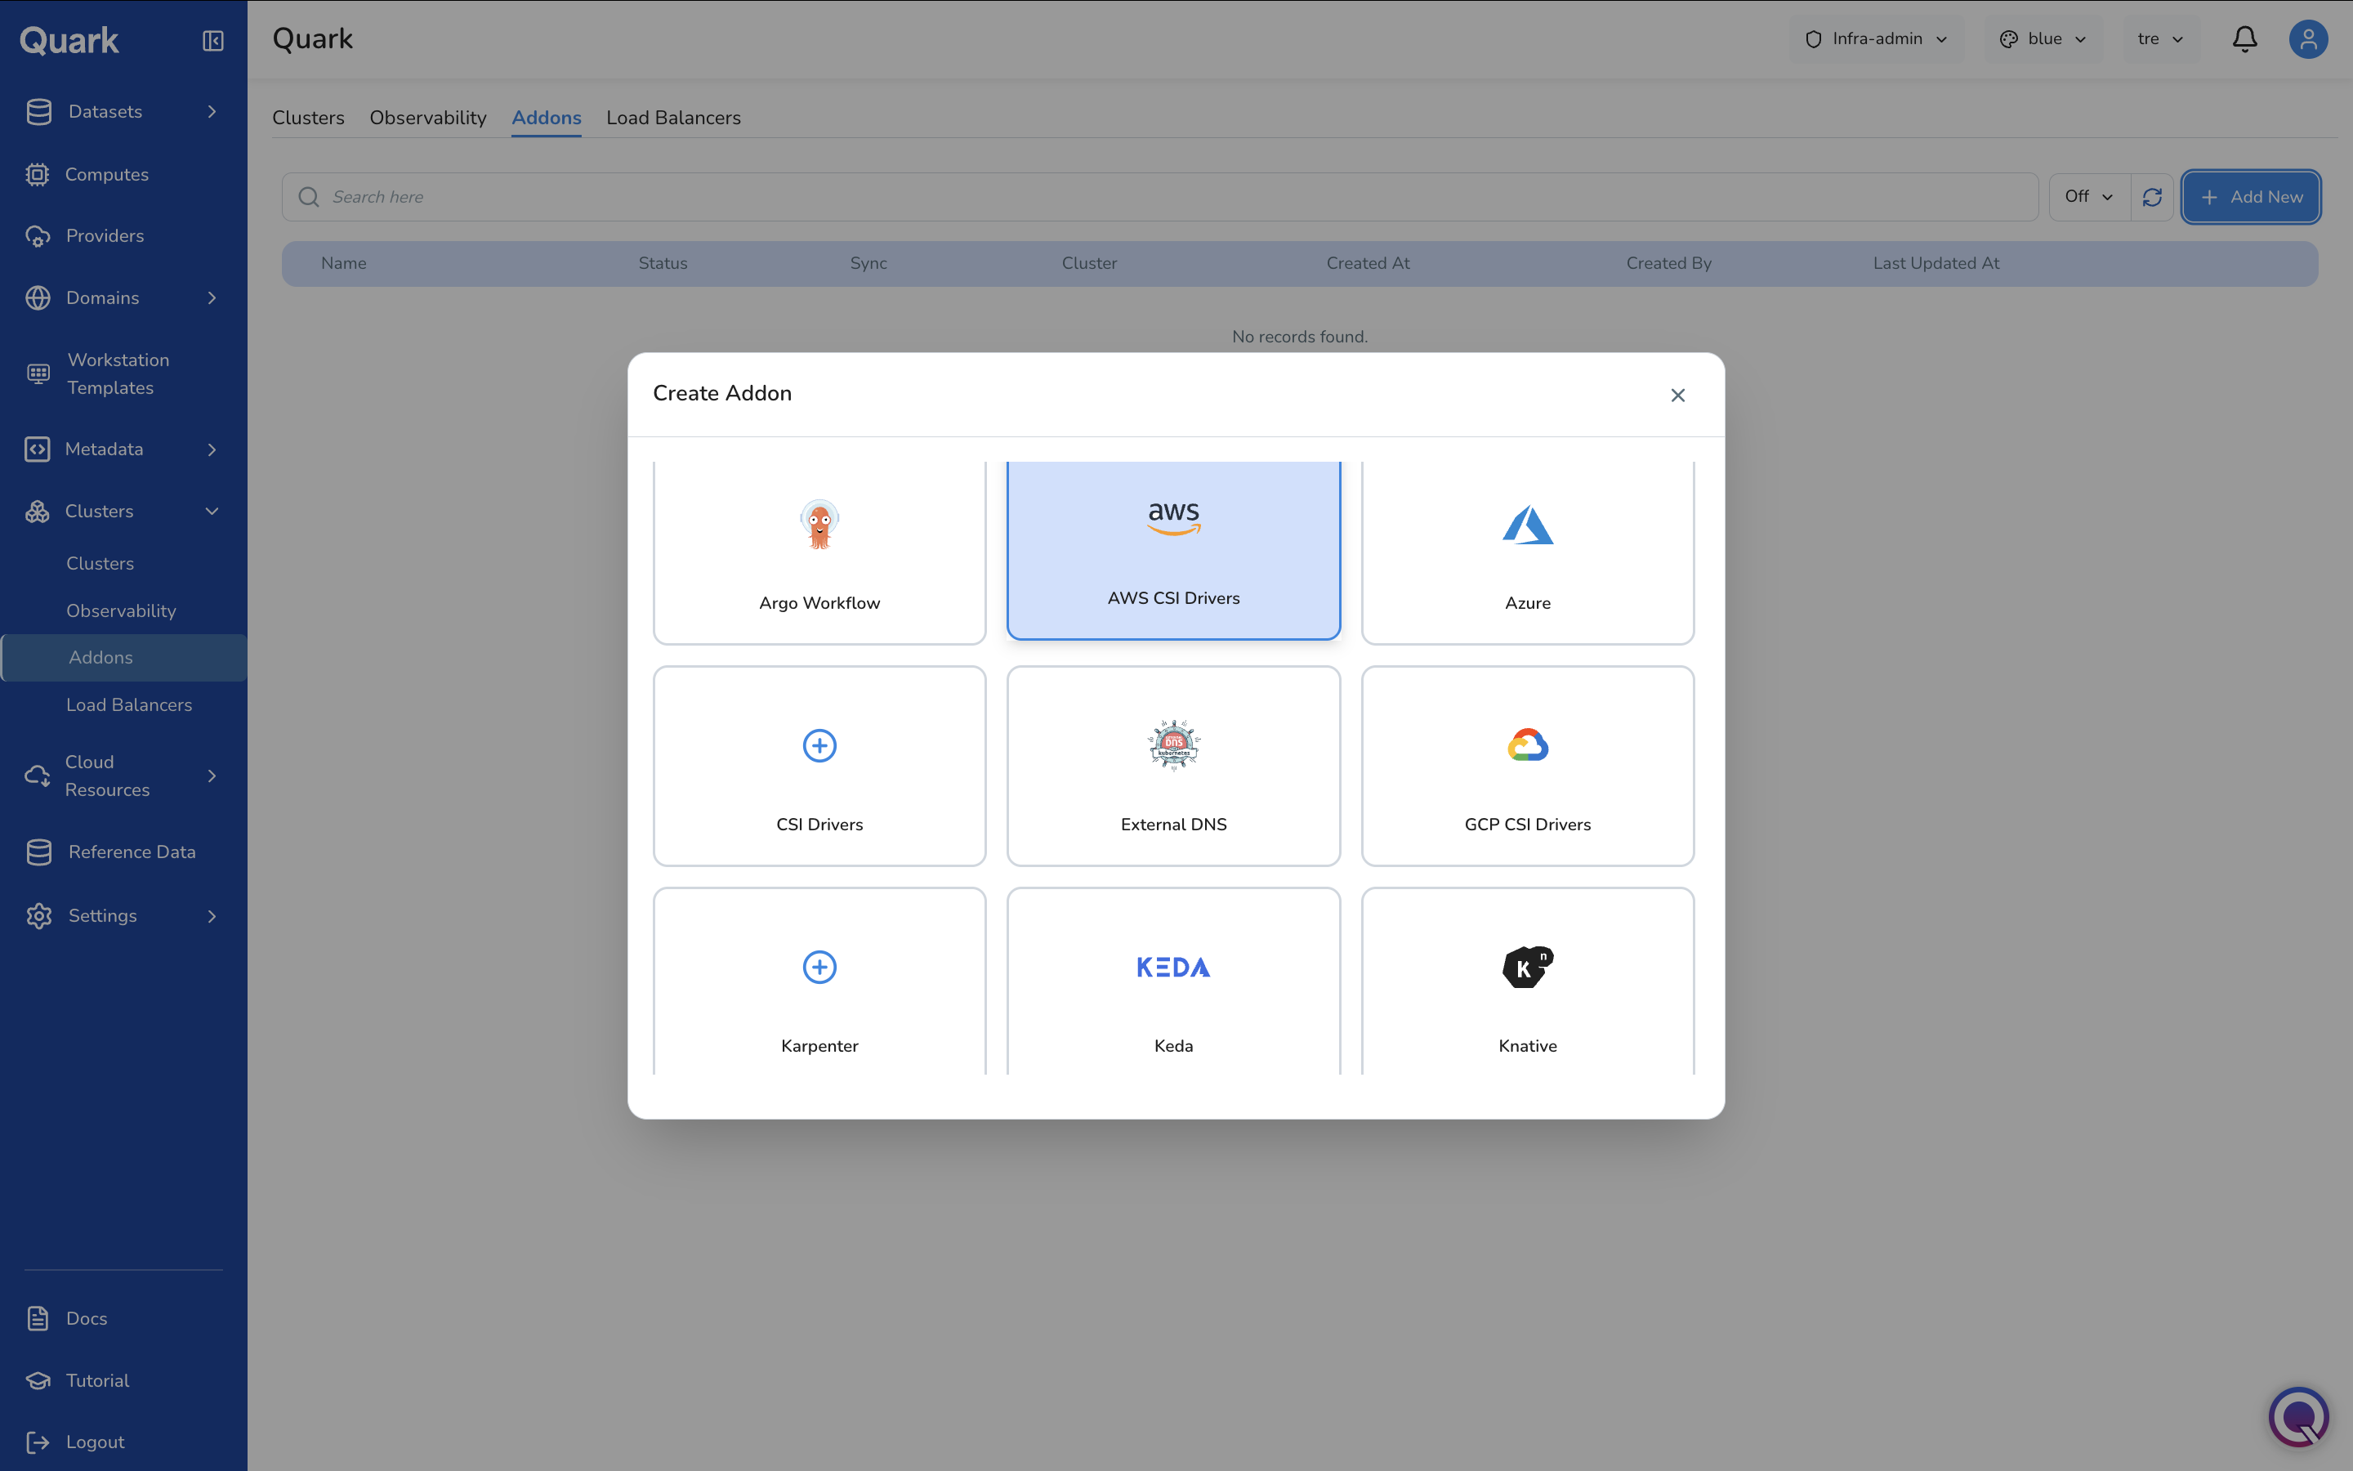Choose the GCP CSI Drivers cloud logo
Viewport: 2353px width, 1471px height.
(x=1528, y=745)
